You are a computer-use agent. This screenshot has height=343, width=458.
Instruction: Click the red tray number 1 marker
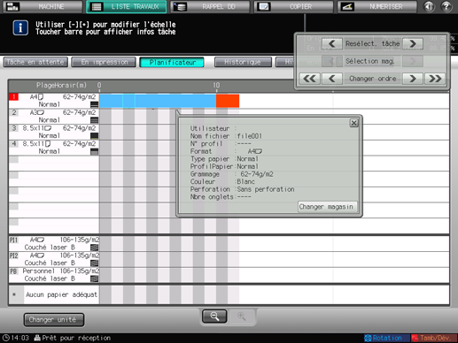pos(13,97)
